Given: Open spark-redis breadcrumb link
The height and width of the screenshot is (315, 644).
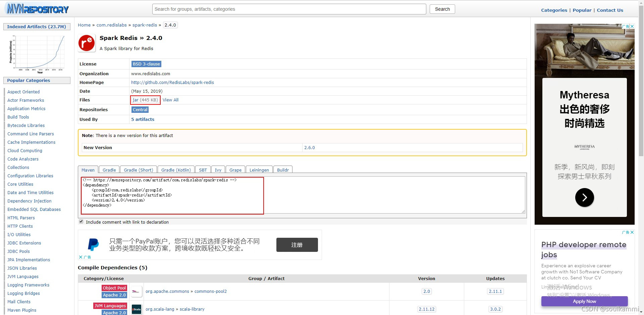Looking at the screenshot, I should [x=145, y=25].
